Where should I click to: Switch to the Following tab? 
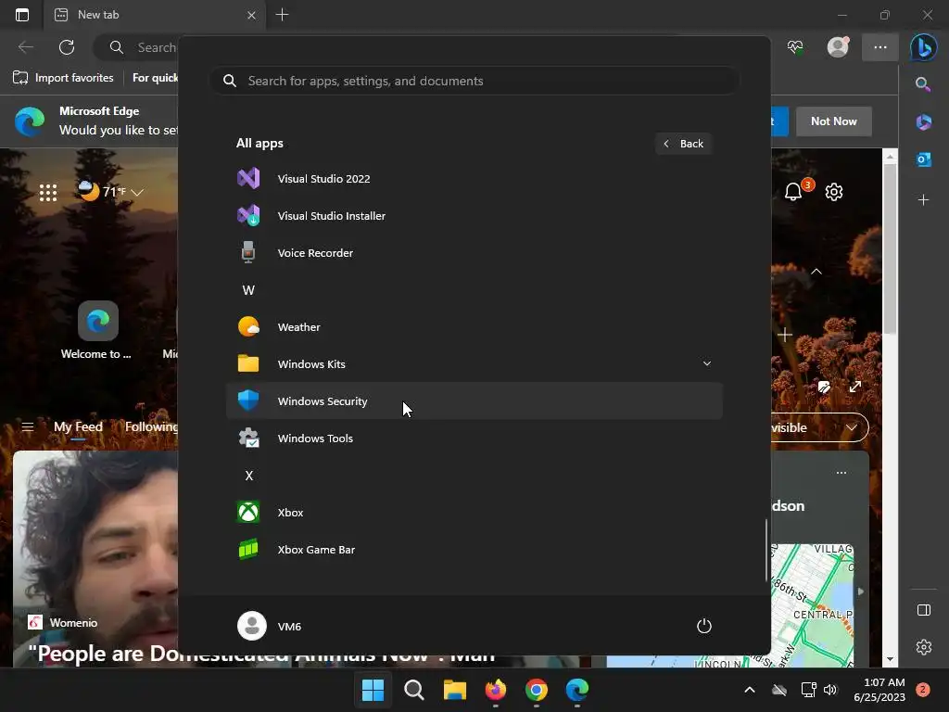151,426
